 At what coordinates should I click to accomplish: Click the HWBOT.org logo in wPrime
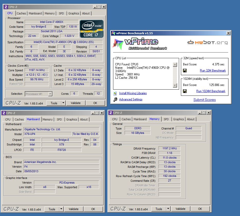pyautogui.click(x=207, y=42)
